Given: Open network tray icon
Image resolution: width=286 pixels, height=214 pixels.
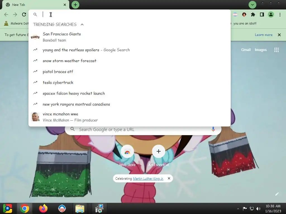Looking at the screenshot, I should (x=252, y=208).
